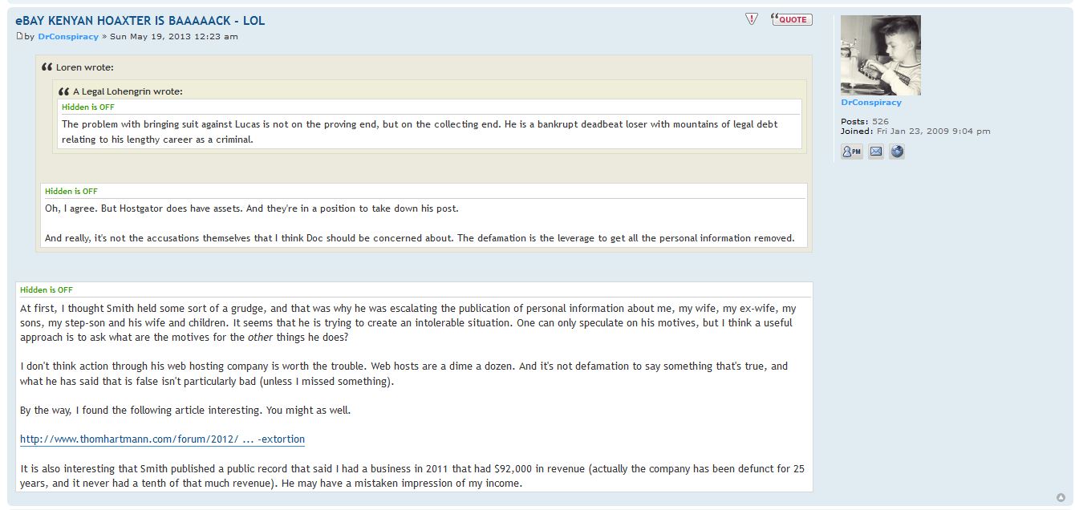Click quote mark beside "A Legal Lohengrin wrote"
Screen dimensions: 1075x510
64,91
